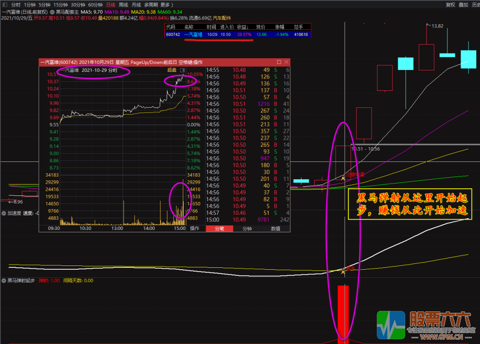480x344 pixels.
Task: Click the MA5: 9.70 indicator value
Action: tap(91, 12)
